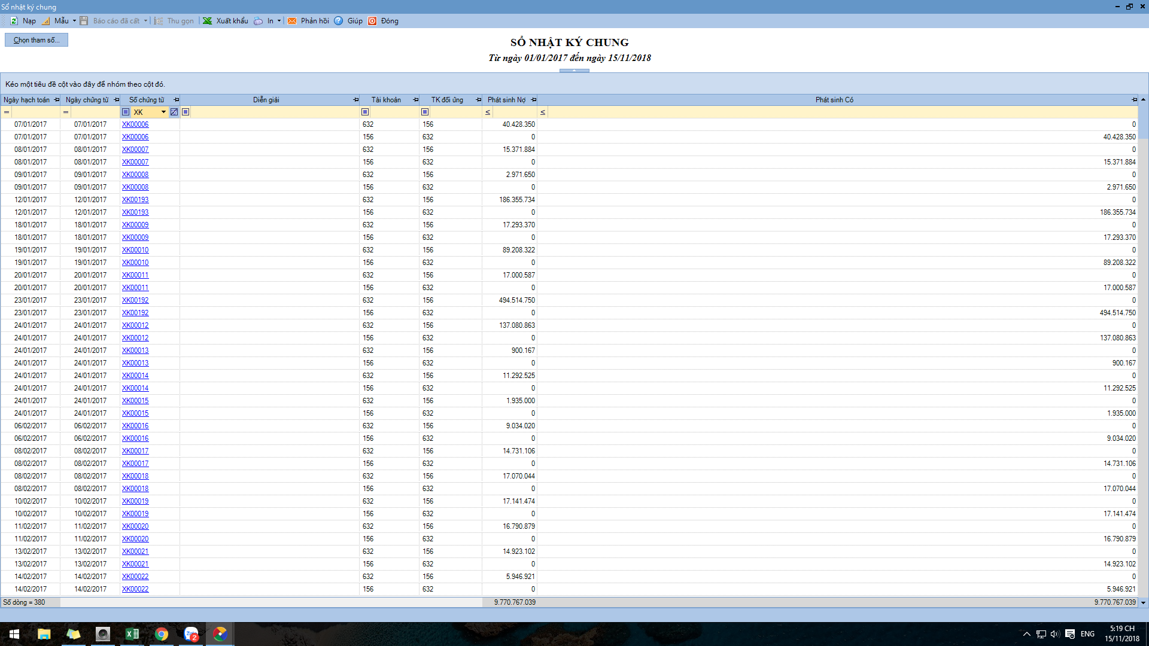Open the Mẫu dropdown arrow
The height and width of the screenshot is (646, 1149).
click(x=74, y=21)
